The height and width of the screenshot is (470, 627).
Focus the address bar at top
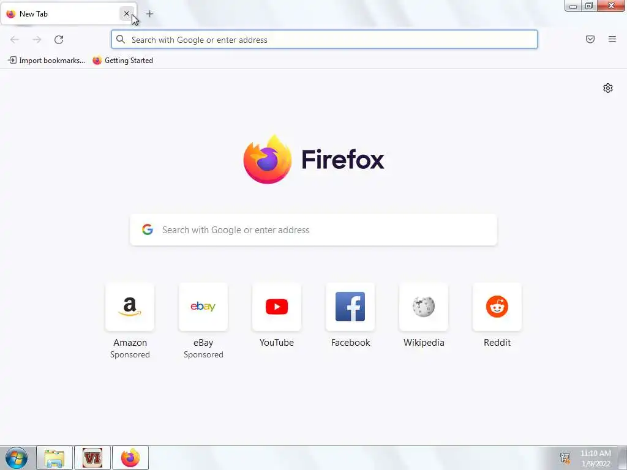click(x=325, y=40)
